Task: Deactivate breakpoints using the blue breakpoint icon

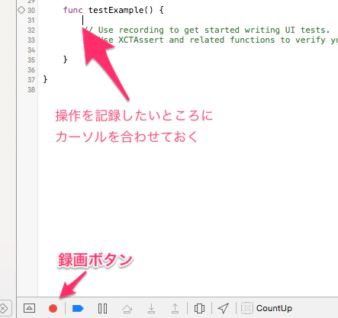Action: 78,308
